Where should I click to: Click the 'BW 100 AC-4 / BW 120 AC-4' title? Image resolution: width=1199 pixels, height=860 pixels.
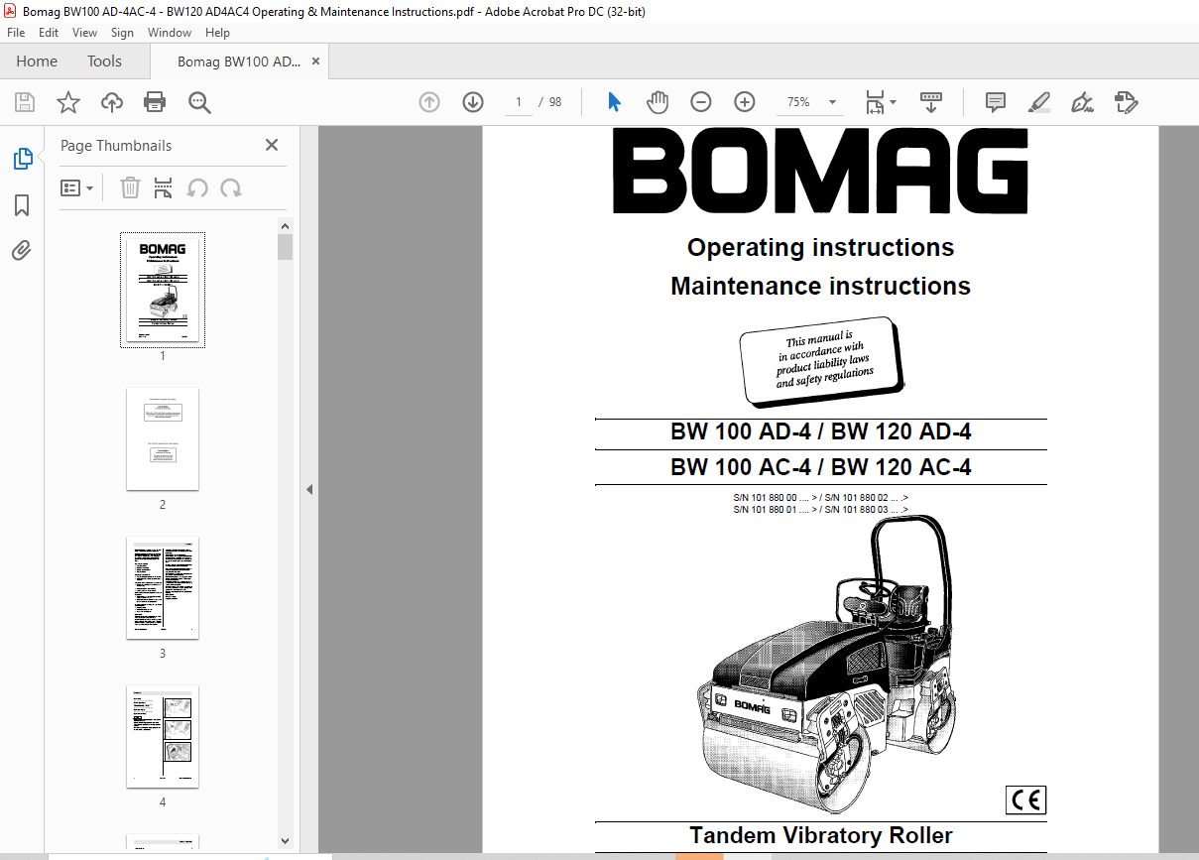820,467
